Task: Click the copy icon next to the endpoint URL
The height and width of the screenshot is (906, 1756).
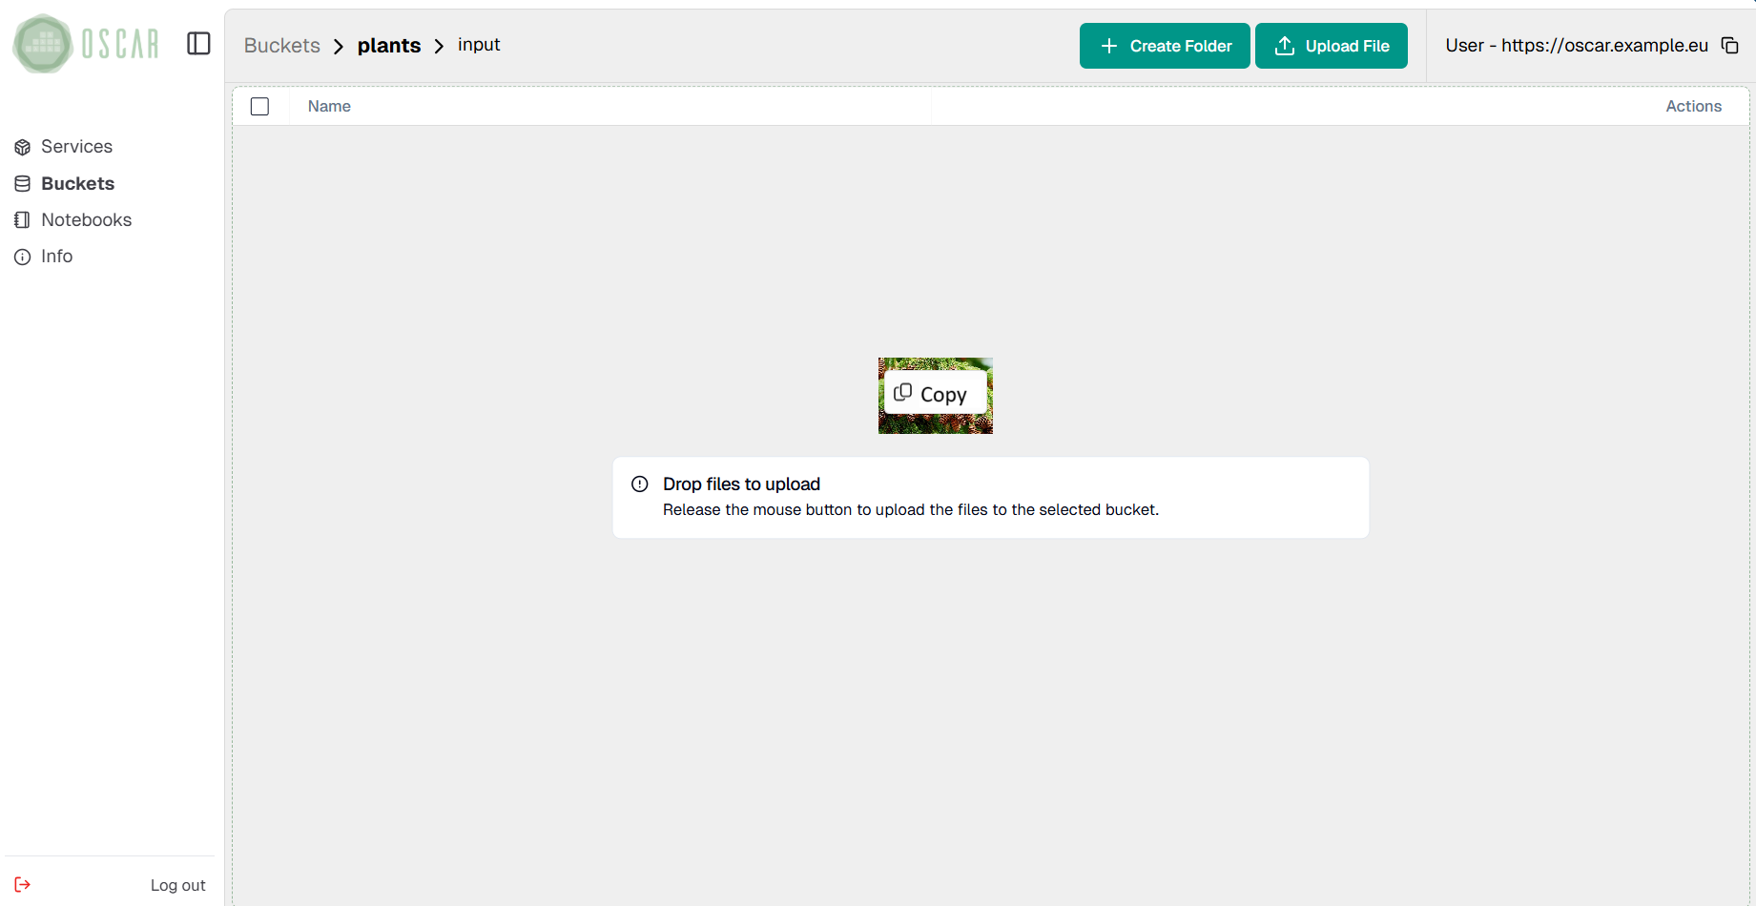Action: tap(1730, 45)
